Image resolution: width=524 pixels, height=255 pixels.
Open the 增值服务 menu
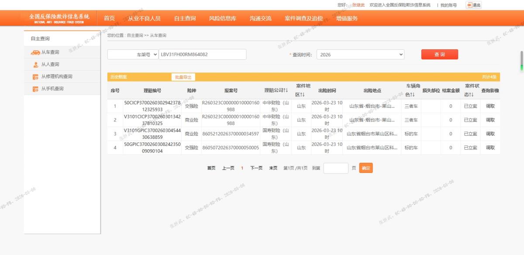[x=347, y=18]
